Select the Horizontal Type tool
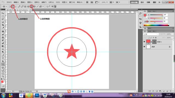Viewport: 175px width, 98px height. coord(3,58)
